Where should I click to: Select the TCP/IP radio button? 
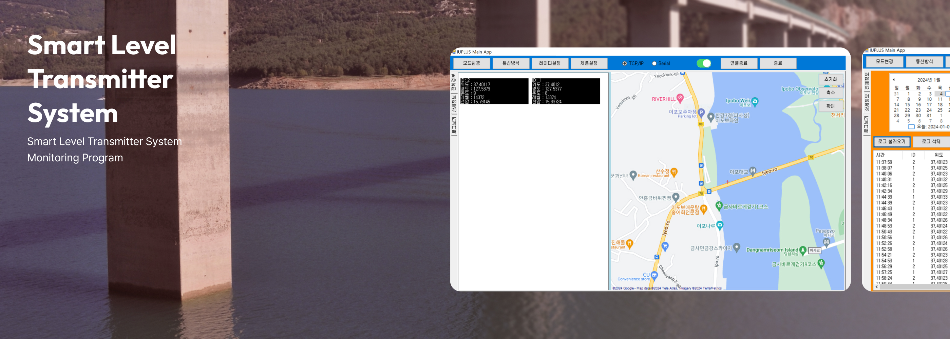pos(624,63)
